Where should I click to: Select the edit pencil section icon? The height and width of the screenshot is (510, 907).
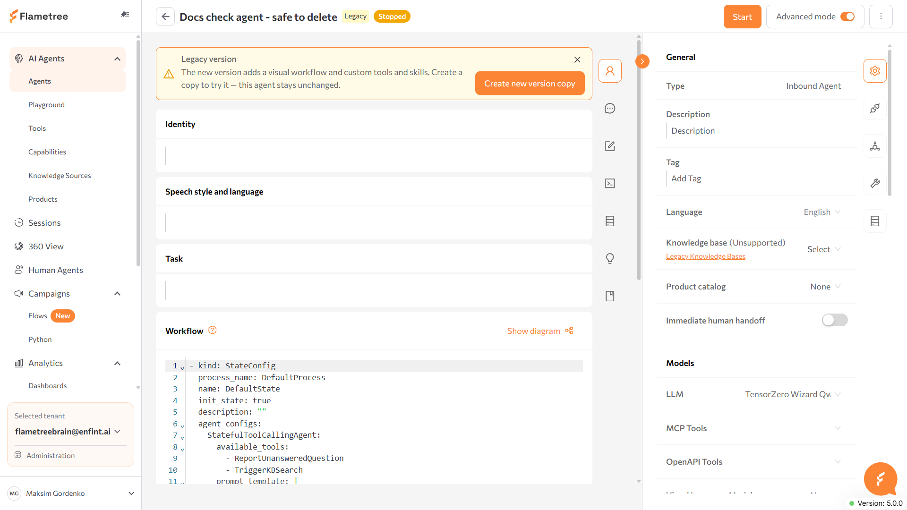point(610,146)
